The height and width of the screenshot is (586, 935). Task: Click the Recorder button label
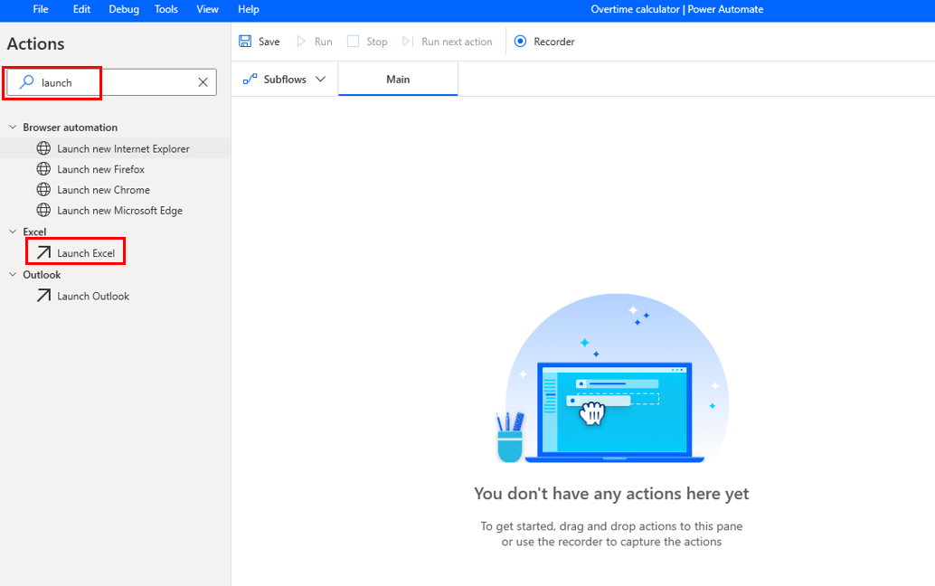coord(554,42)
